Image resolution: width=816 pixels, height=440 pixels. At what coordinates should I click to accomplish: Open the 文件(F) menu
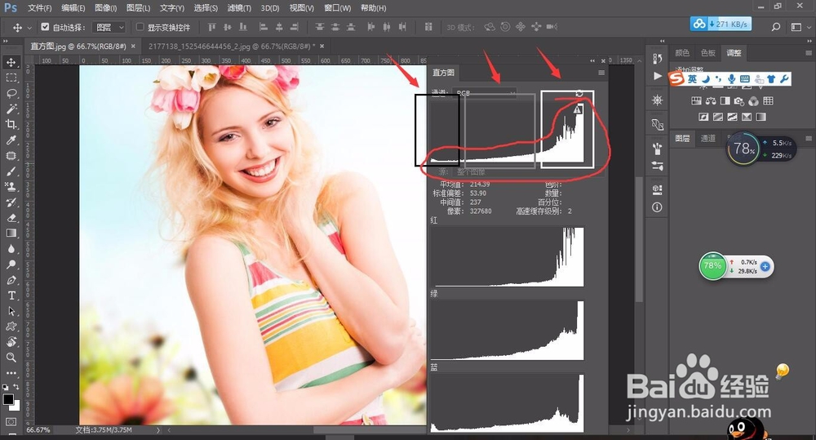(39, 8)
